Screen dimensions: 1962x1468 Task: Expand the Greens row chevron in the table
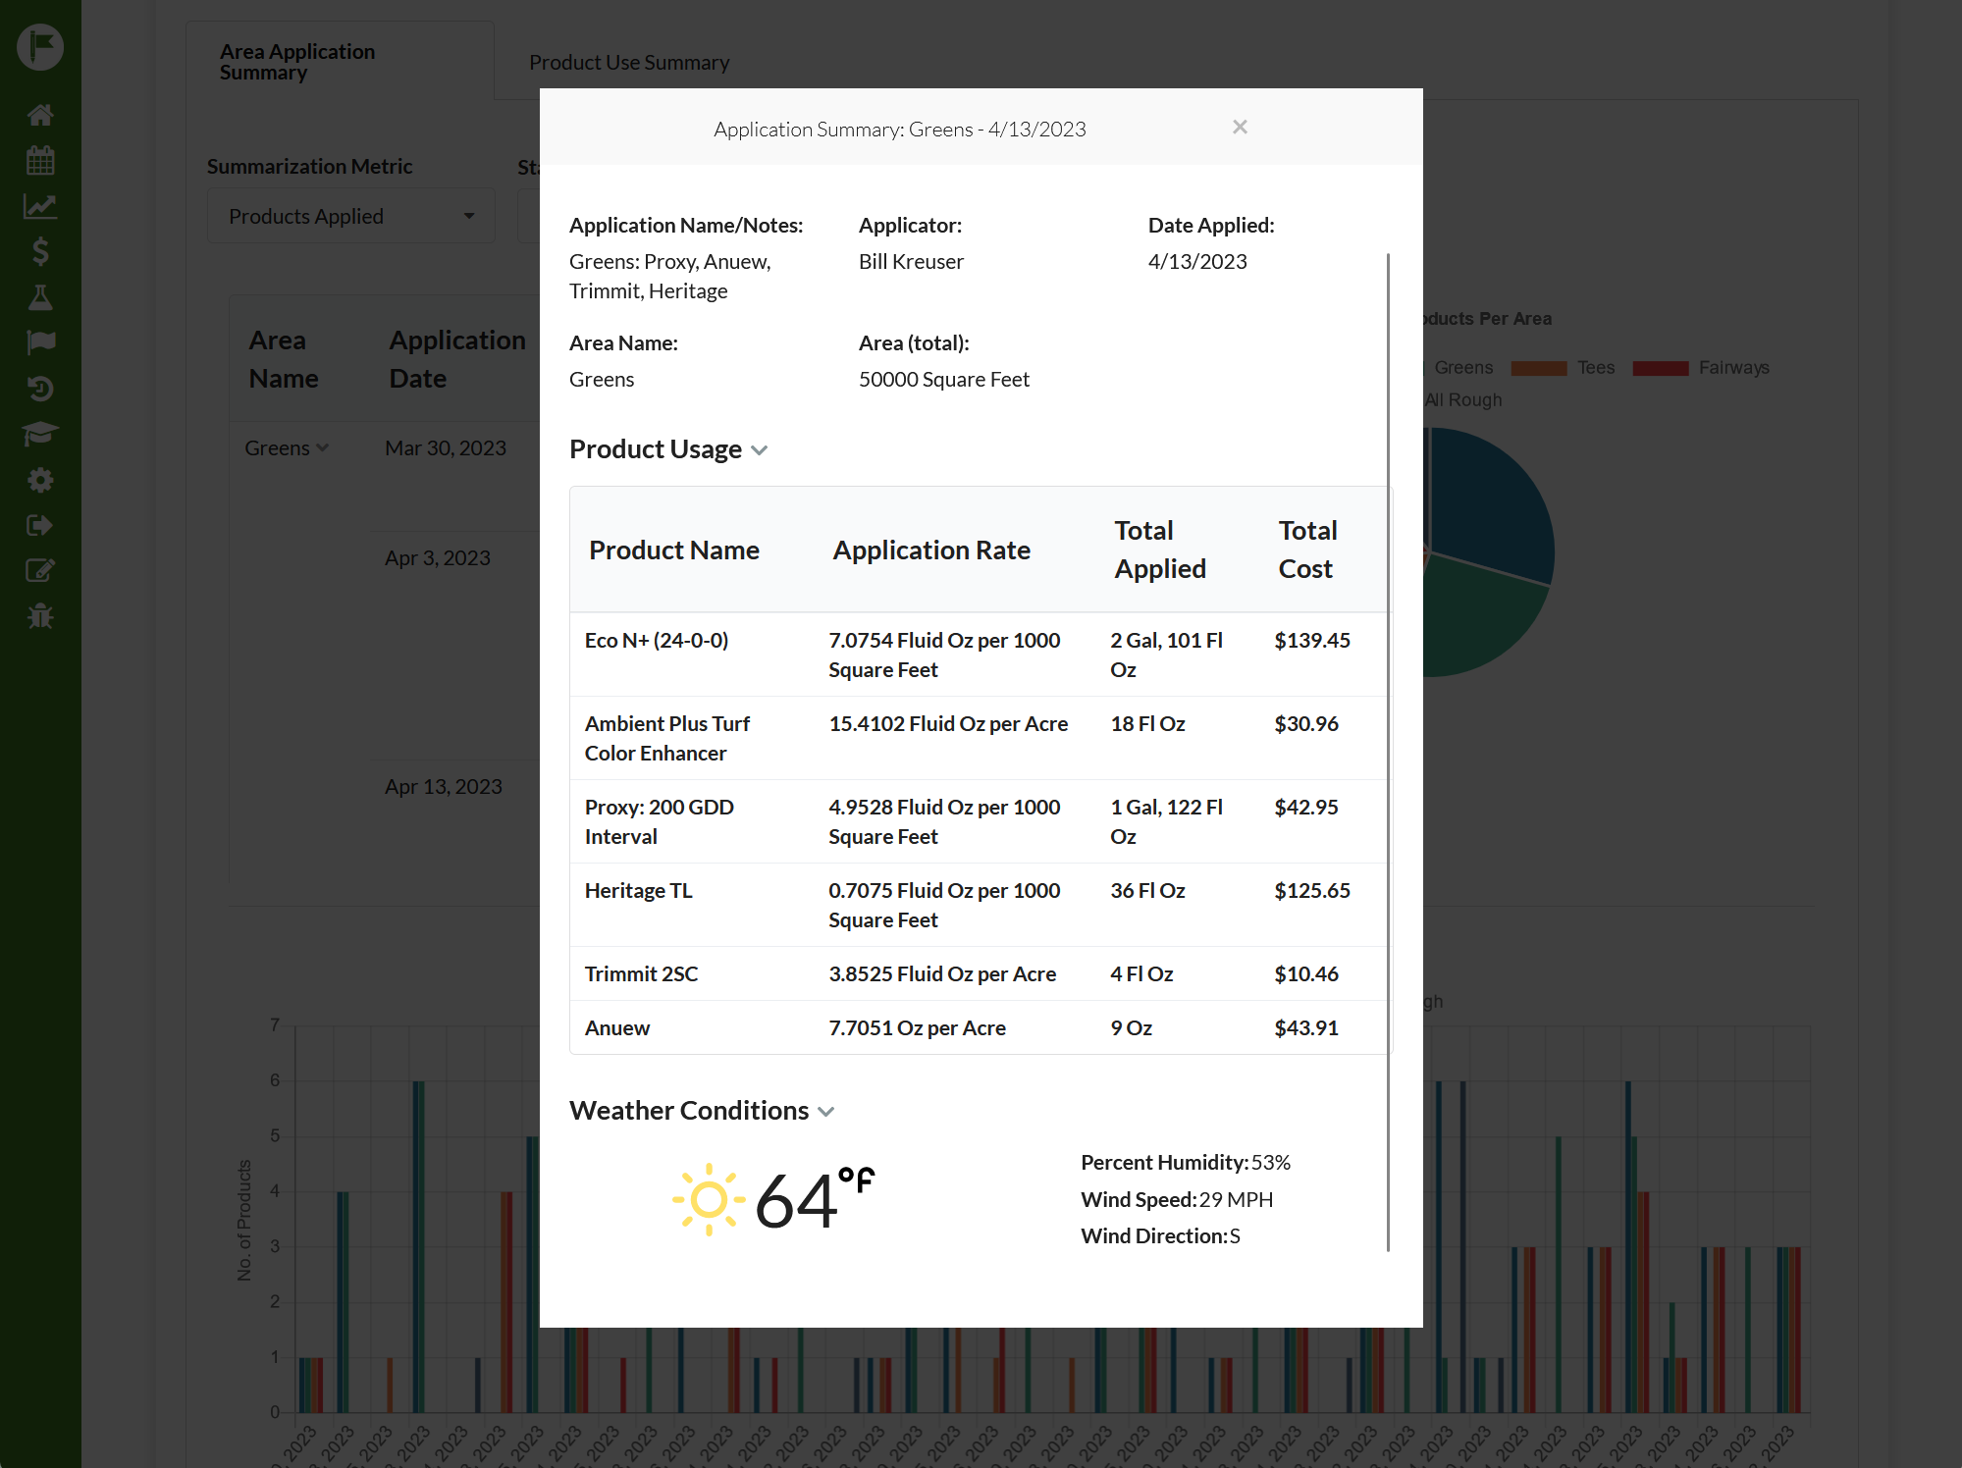click(x=323, y=447)
